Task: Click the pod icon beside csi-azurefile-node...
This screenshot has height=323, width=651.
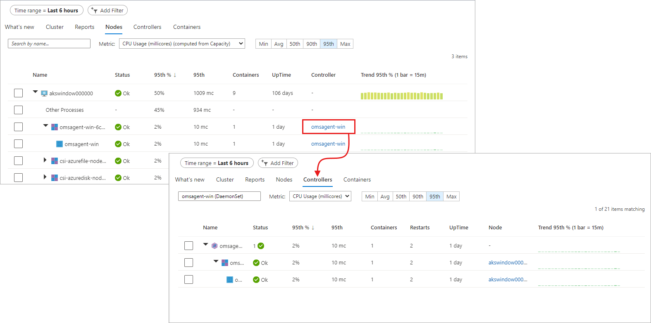Action: 55,161
